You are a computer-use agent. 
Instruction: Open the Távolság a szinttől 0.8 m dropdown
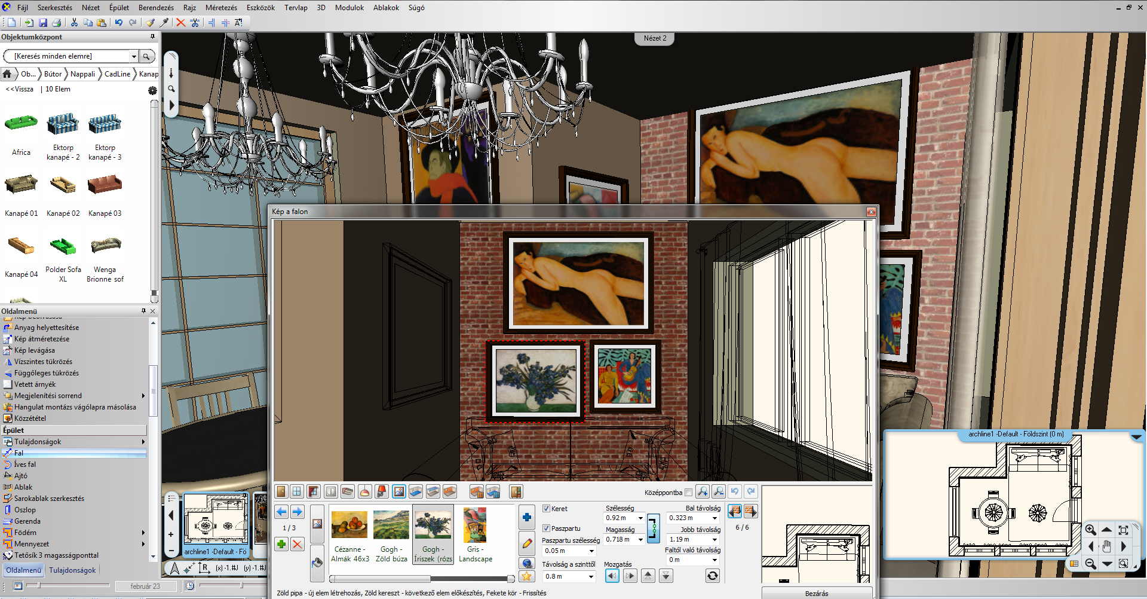coord(591,577)
